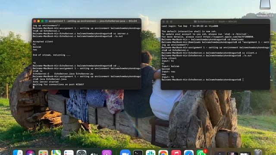Close the java EchoServer terminal window
The image size is (276, 155).
[x=34, y=21]
